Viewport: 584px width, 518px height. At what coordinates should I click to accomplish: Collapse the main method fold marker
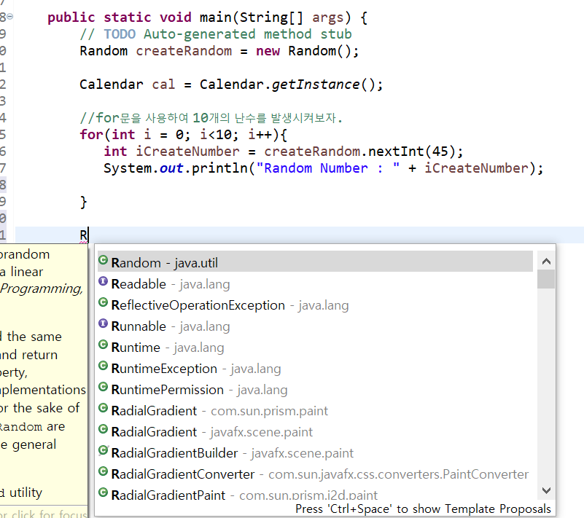tap(9, 17)
